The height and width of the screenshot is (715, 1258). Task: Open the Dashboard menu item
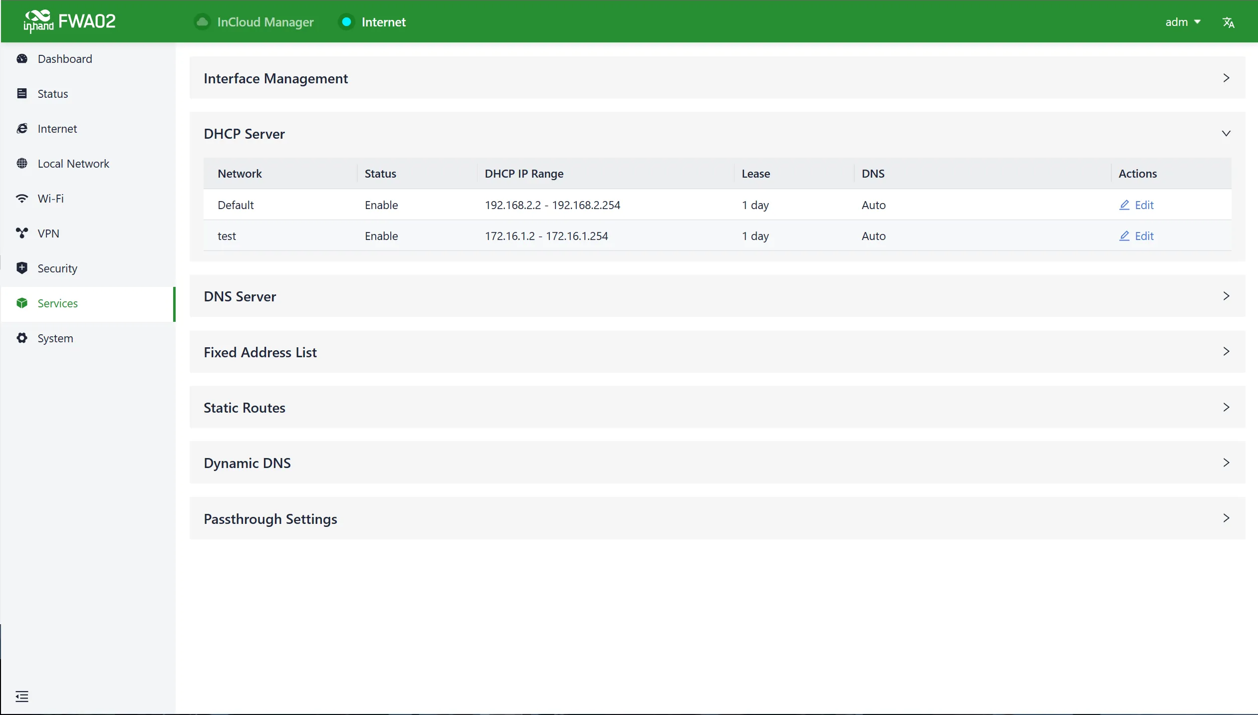tap(88, 59)
